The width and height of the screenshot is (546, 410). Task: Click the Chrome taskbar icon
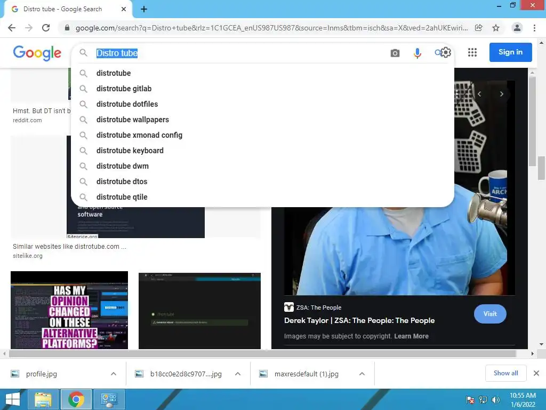point(76,399)
